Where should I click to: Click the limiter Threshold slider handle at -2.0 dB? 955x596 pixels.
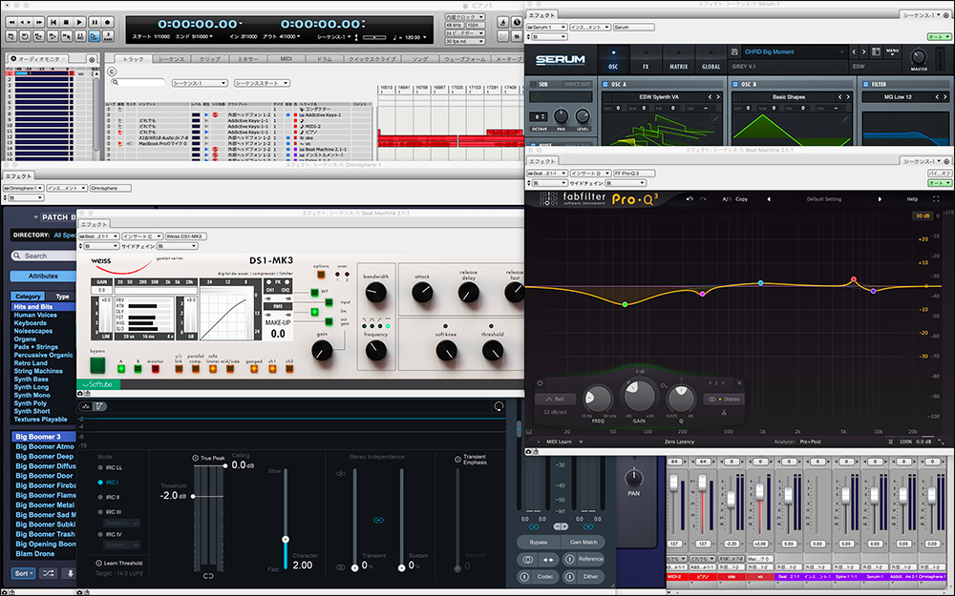193,496
